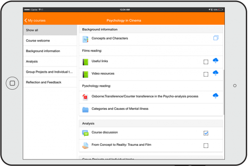This screenshot has height=166, width=248.
Task: Click the copy icon next to Concepts and Characters
Action: point(215,38)
